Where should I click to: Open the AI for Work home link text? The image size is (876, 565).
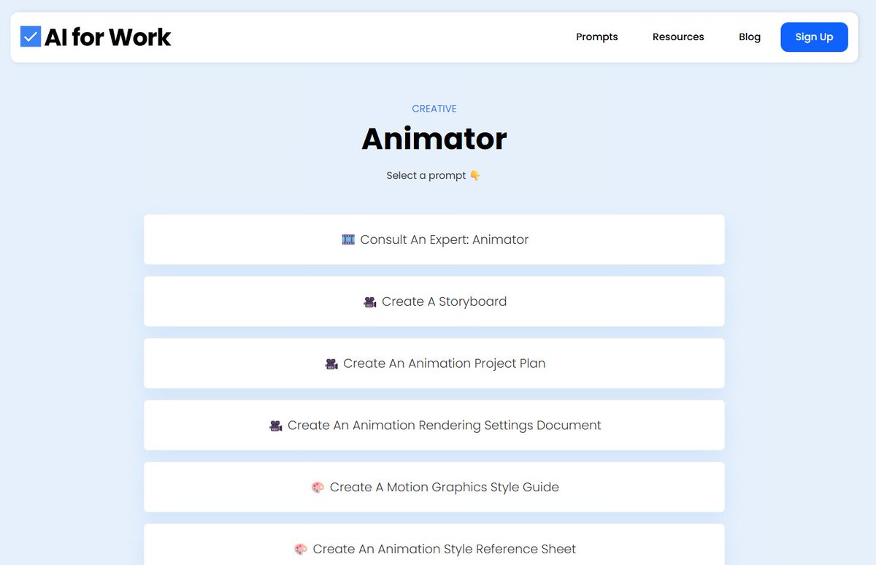107,37
